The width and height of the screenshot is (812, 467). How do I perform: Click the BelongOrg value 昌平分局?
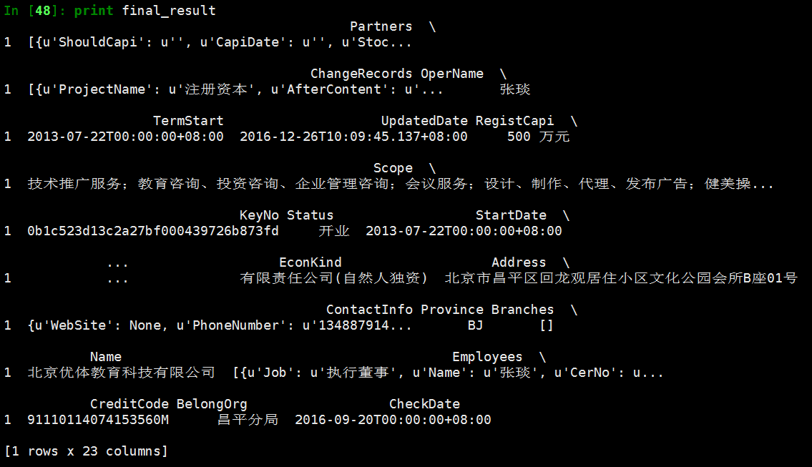point(248,419)
